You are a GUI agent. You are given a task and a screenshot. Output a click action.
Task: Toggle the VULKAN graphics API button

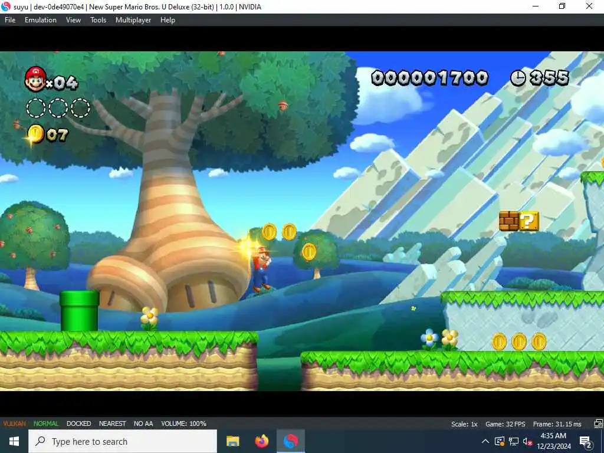15,424
